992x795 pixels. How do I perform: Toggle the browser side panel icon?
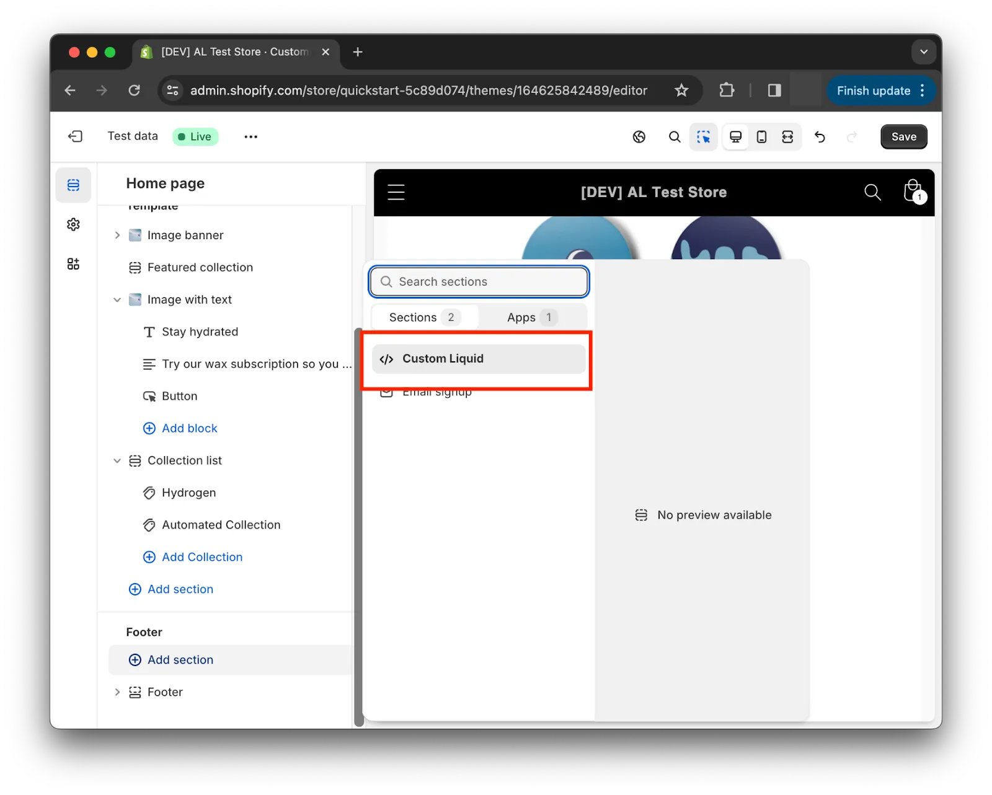(774, 90)
